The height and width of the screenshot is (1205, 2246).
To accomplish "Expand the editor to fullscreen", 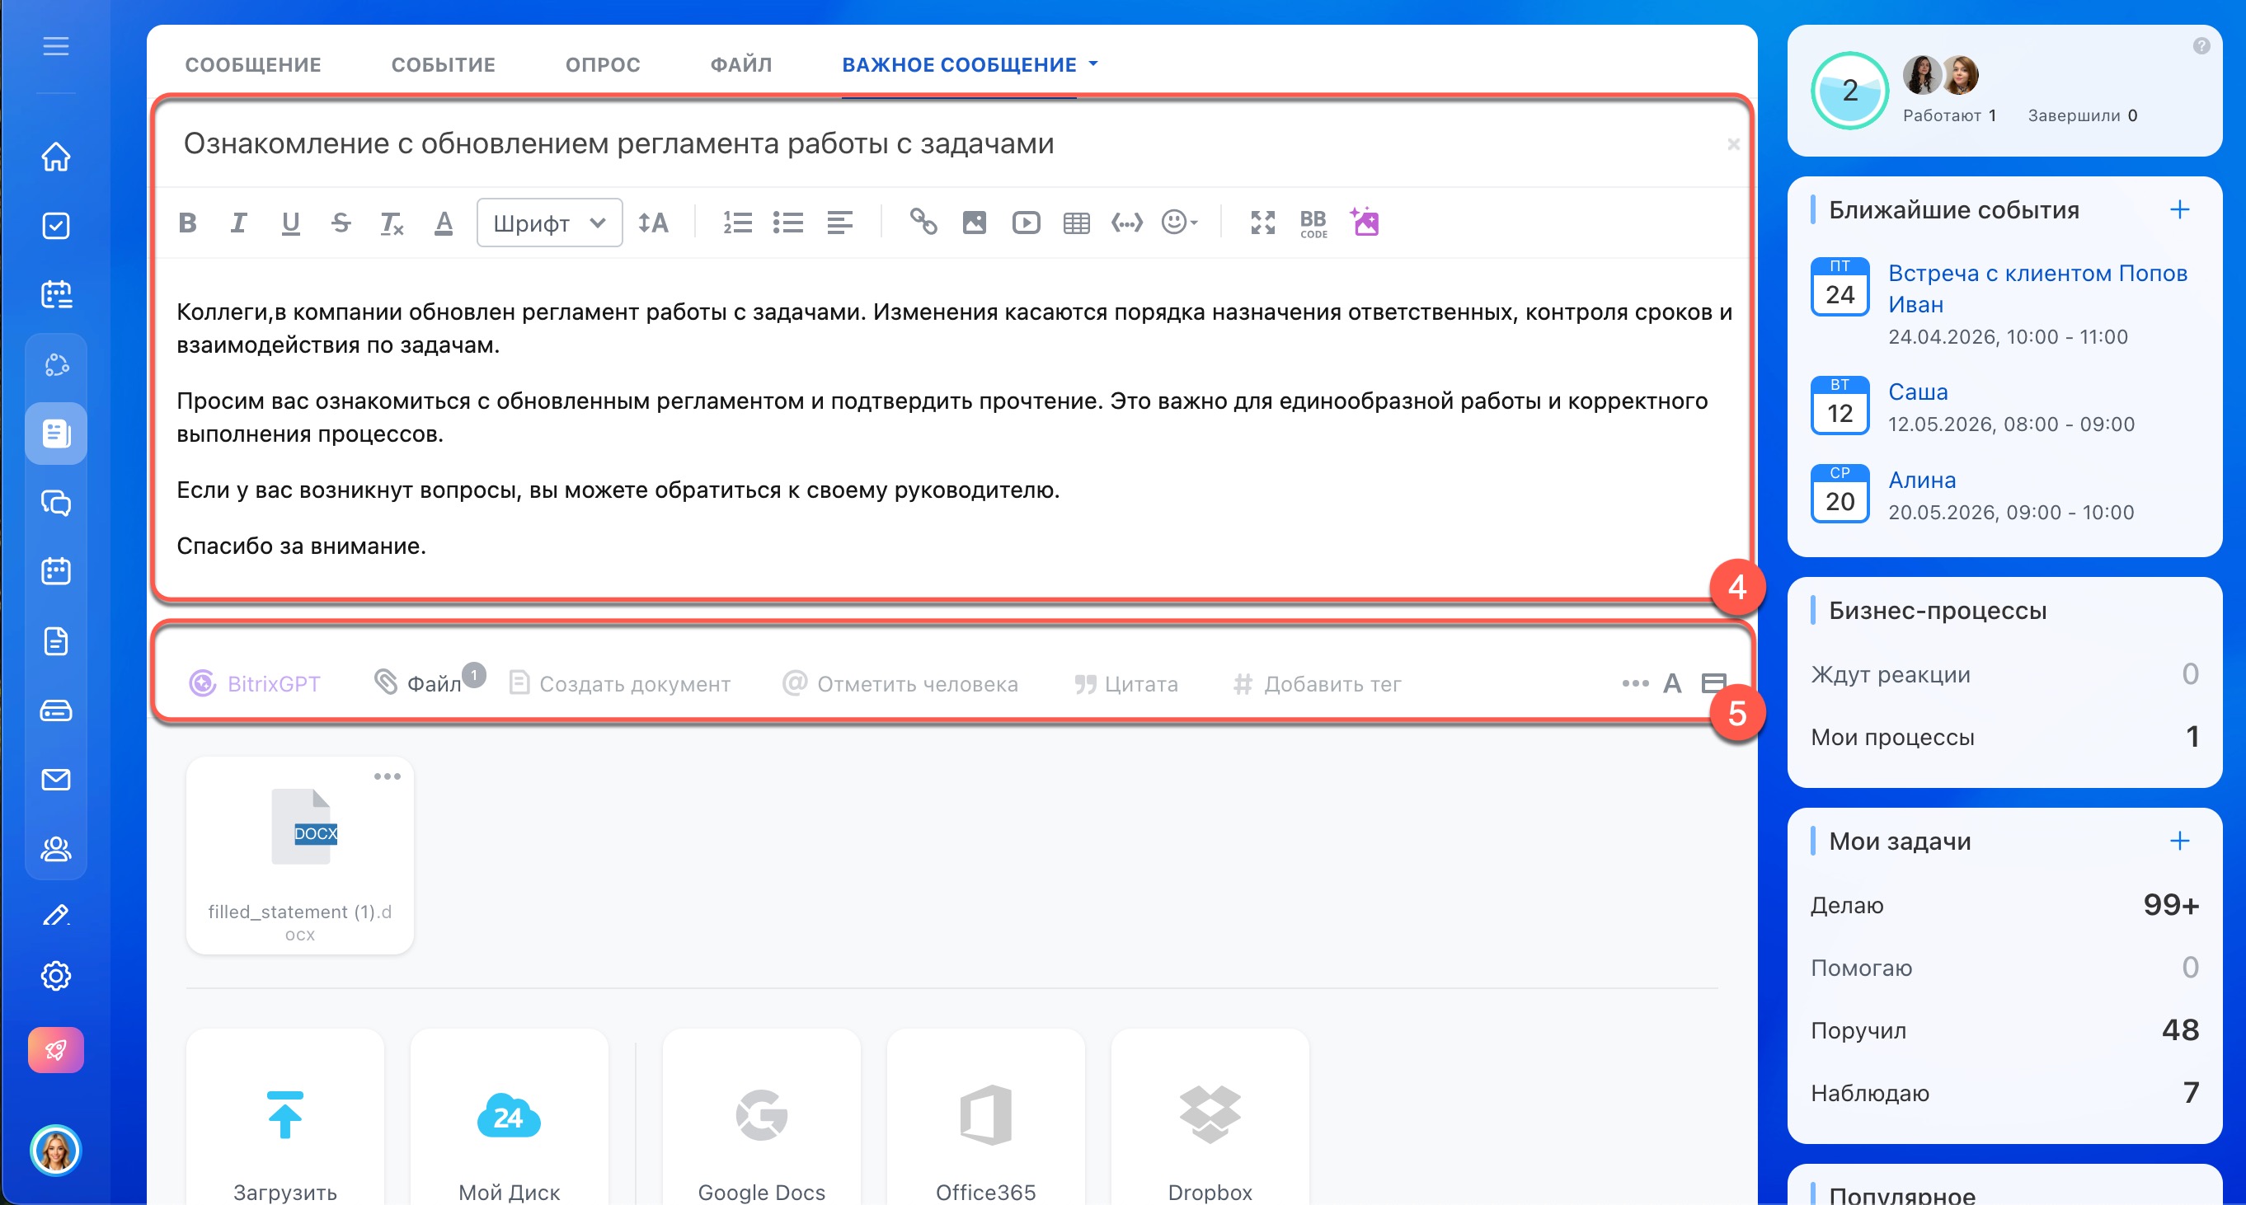I will [1262, 223].
